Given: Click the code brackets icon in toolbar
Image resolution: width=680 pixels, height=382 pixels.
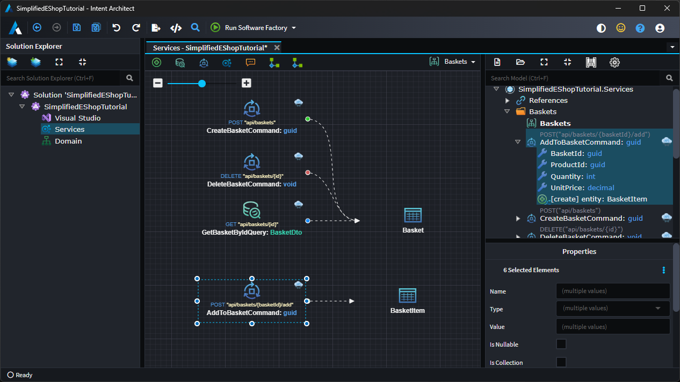Looking at the screenshot, I should [176, 28].
